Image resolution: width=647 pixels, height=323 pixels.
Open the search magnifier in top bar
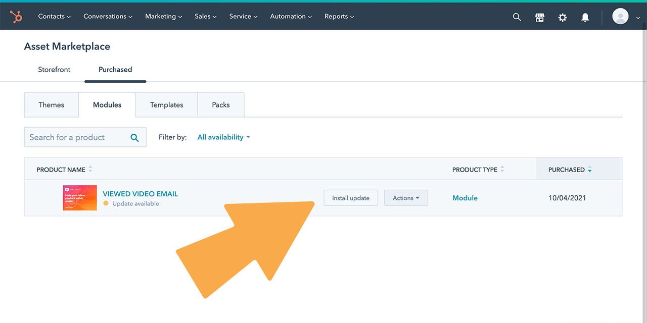click(x=517, y=17)
